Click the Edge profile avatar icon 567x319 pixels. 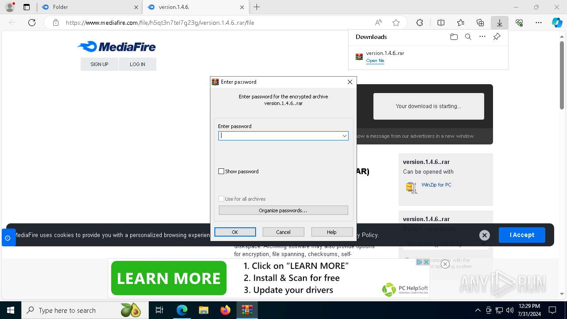(9, 7)
